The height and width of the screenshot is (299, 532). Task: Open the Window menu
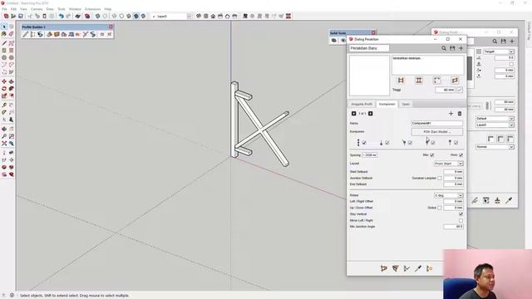pyautogui.click(x=75, y=9)
